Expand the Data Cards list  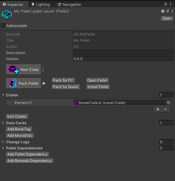click(3, 123)
